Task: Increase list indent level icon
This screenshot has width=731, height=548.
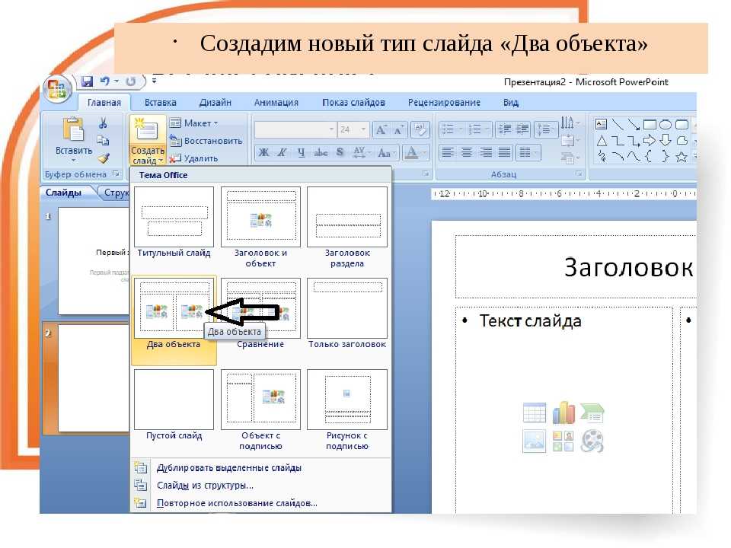Action: (x=522, y=129)
